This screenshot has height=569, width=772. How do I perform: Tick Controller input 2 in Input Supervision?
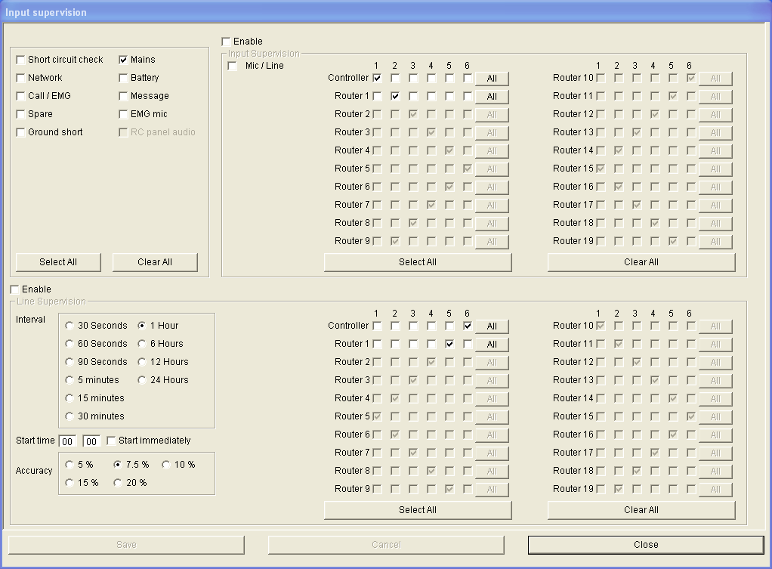[x=395, y=78]
